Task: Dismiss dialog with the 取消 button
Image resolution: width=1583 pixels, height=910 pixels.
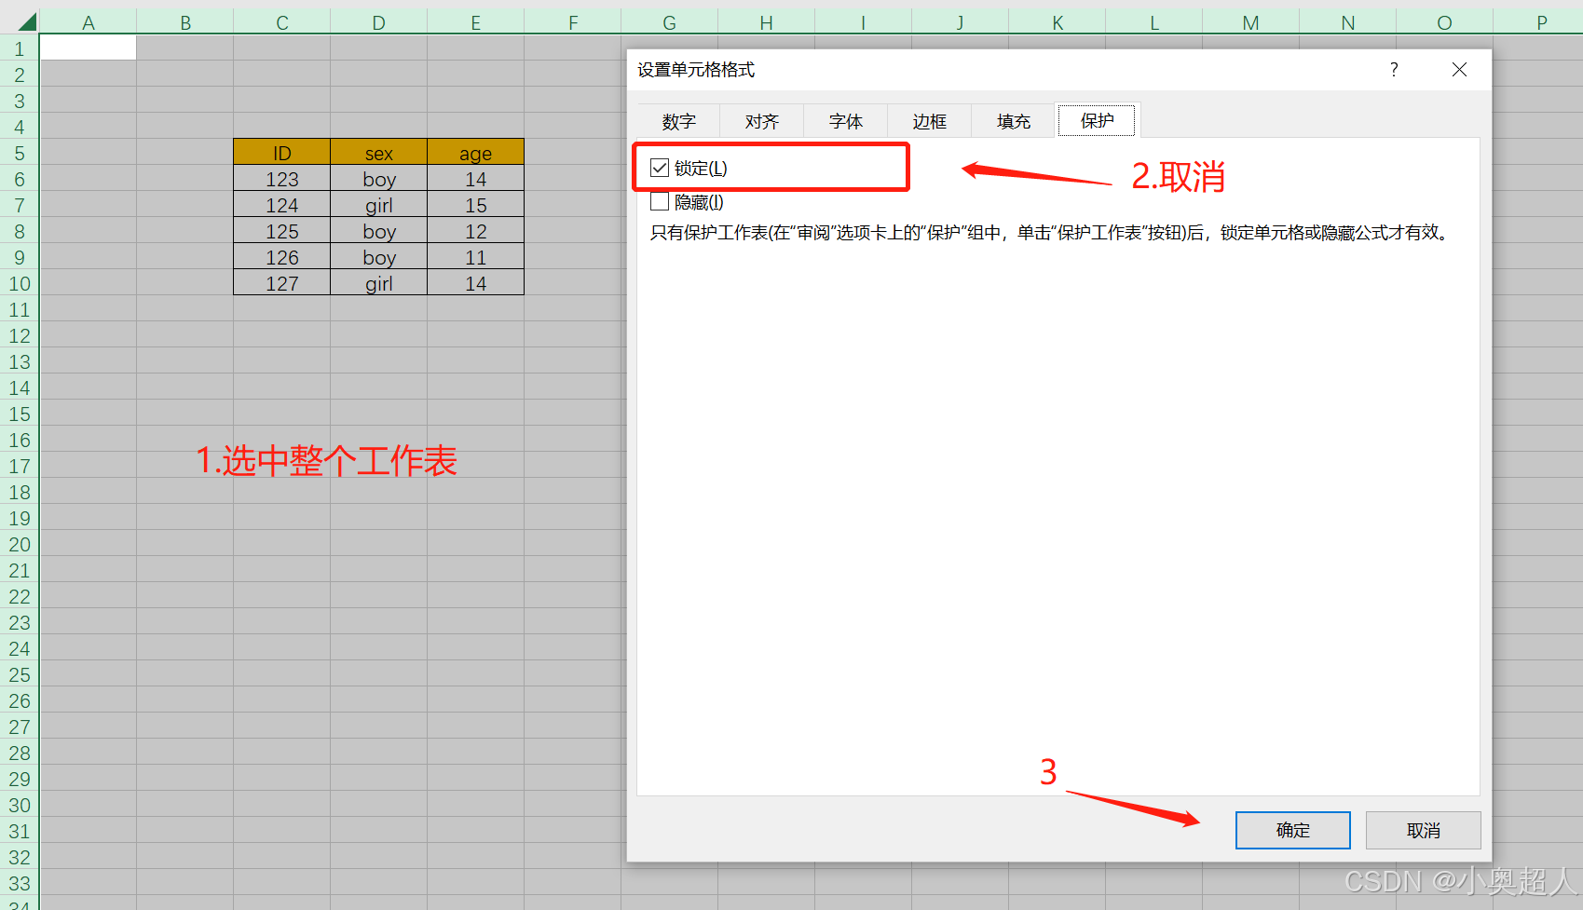Action: (1424, 830)
